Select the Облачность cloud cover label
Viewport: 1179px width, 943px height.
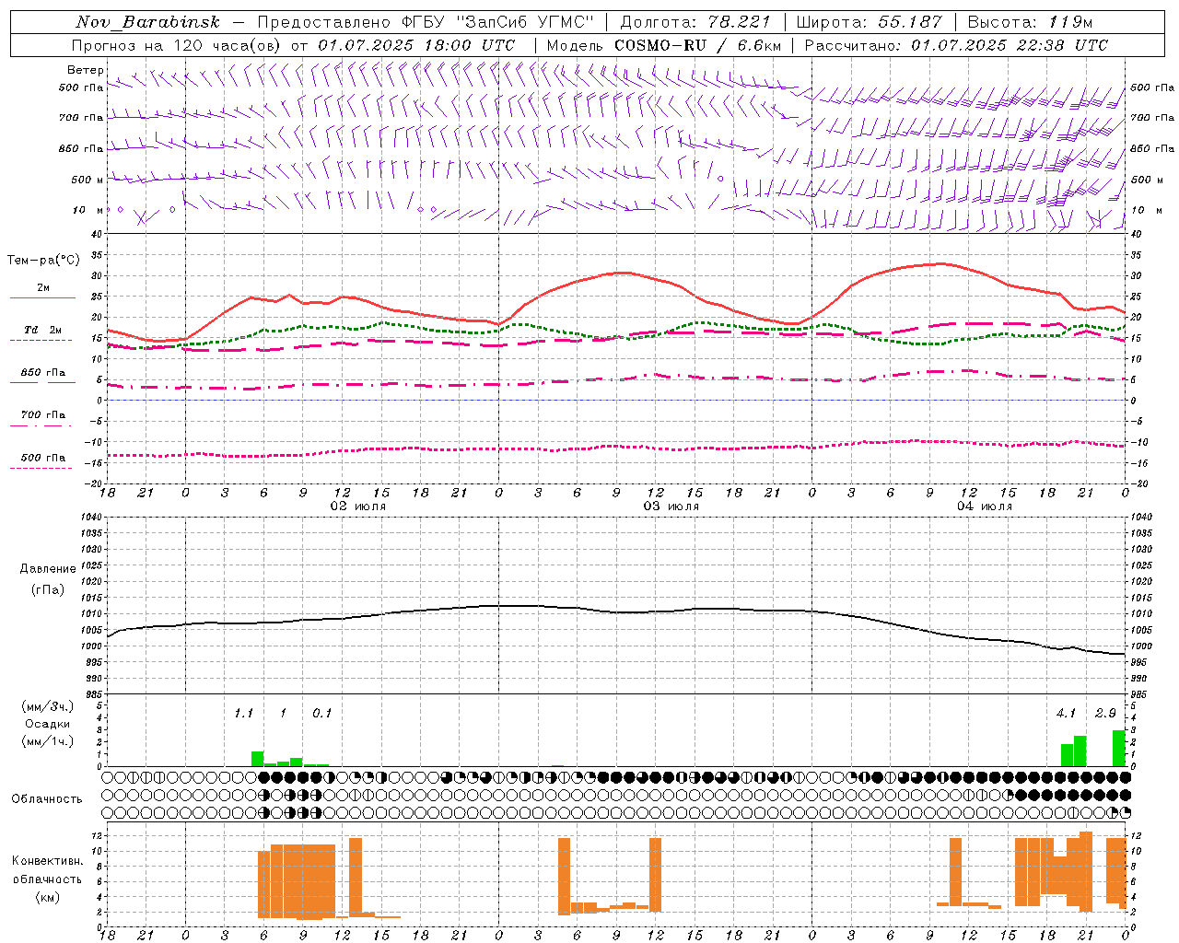coord(47,799)
